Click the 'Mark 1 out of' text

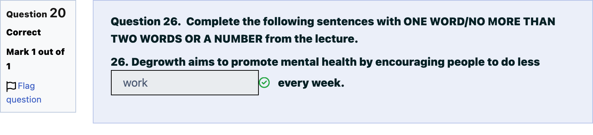click(x=36, y=52)
